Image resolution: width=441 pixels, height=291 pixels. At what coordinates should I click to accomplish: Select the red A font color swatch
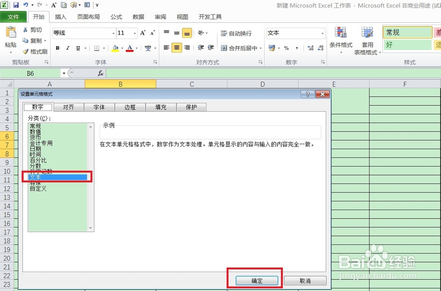[130, 51]
